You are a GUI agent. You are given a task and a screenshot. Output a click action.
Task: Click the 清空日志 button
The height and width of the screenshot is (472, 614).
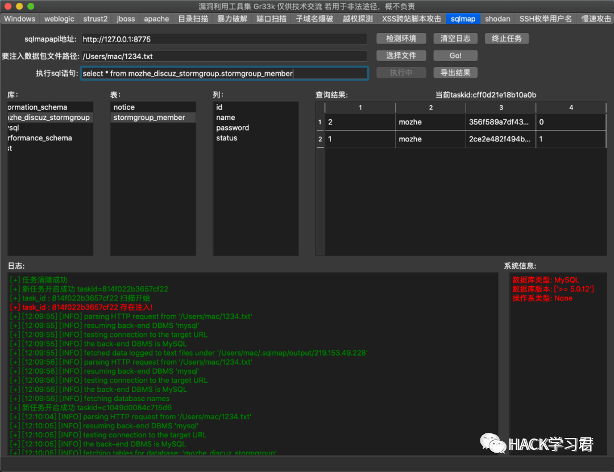tap(455, 39)
